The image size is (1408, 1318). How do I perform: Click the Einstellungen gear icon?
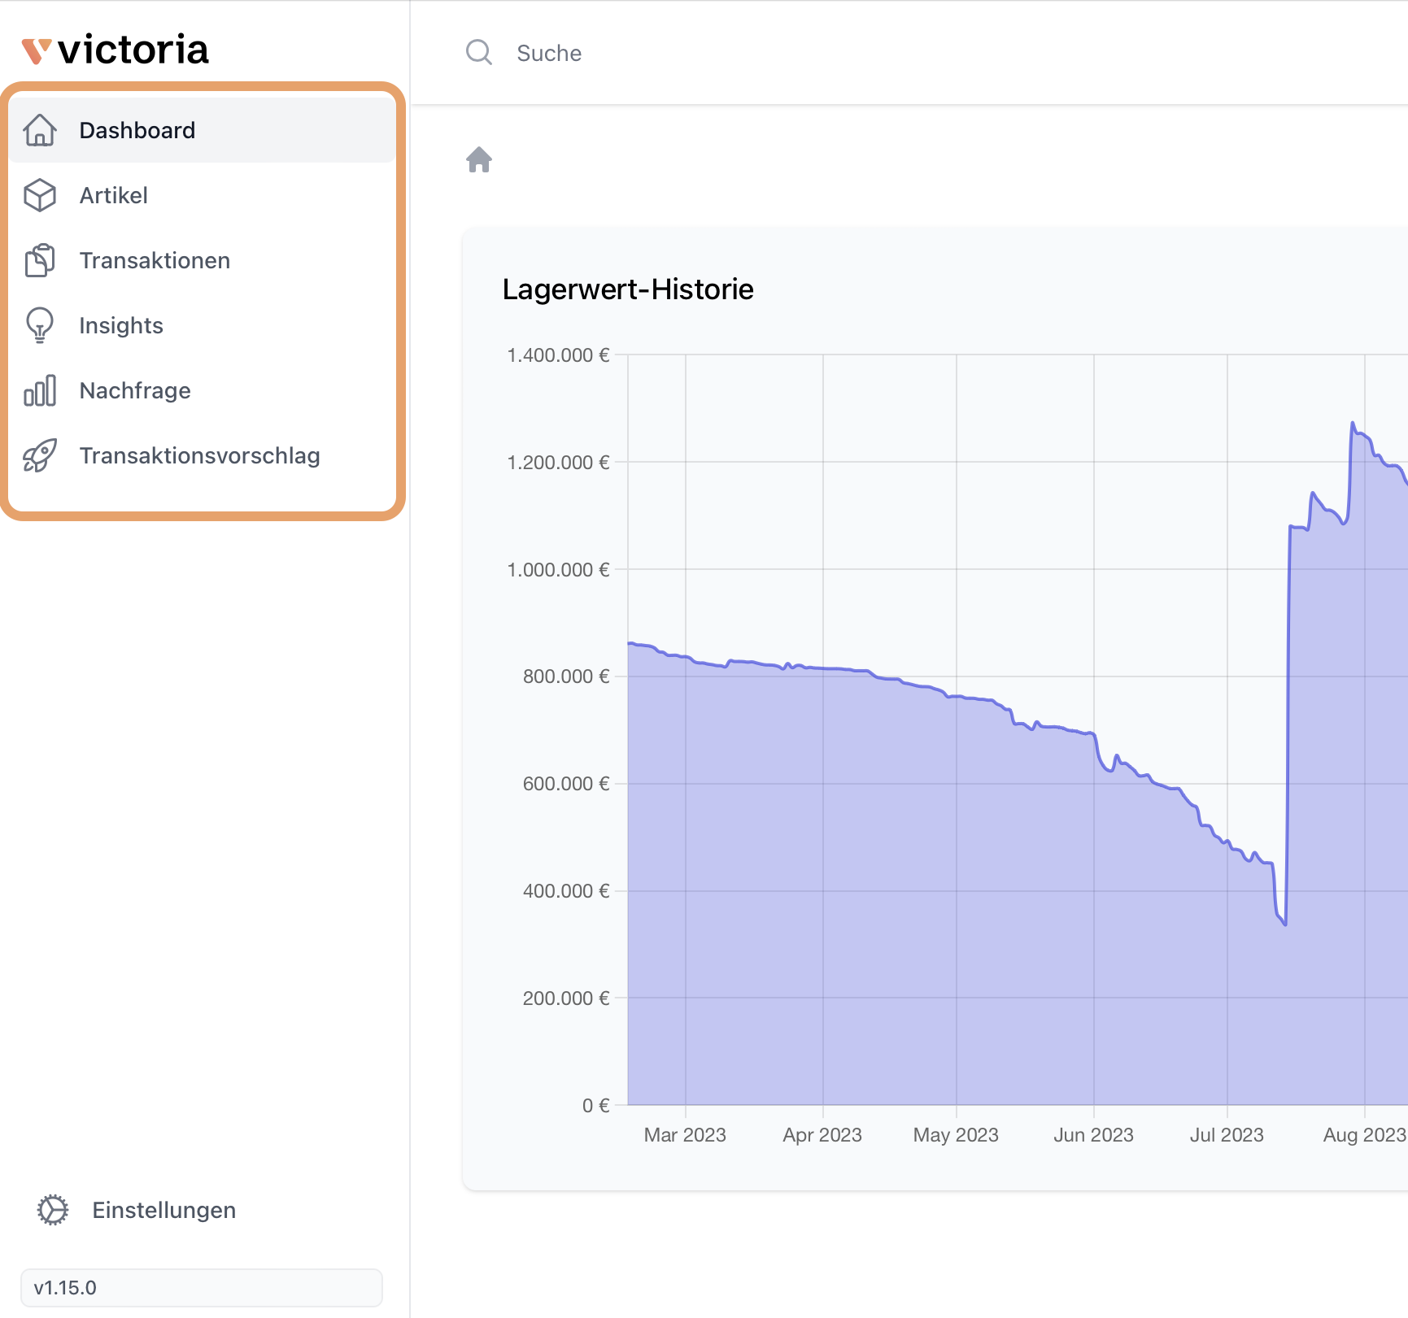(53, 1210)
